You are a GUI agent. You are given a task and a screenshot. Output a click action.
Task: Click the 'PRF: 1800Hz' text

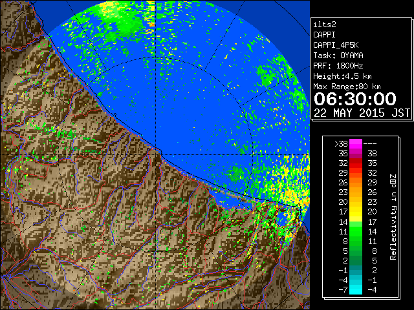338,66
